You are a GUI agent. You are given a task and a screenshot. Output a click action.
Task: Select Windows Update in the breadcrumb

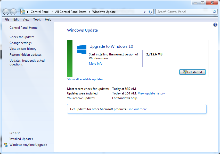pyautogui.click(x=104, y=12)
